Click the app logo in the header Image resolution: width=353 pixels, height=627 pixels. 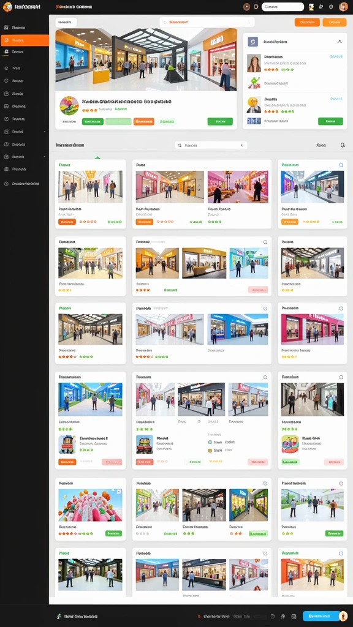click(7, 6)
